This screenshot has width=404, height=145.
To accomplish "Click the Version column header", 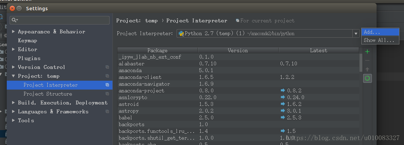I will (x=238, y=50).
